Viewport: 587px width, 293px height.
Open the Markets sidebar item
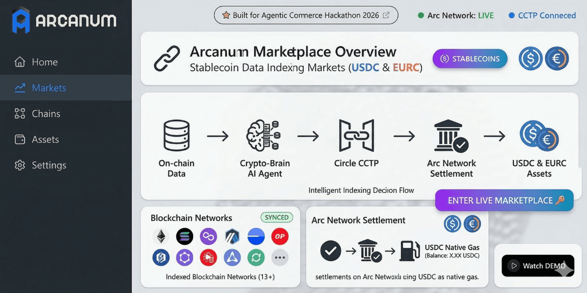[x=48, y=88]
